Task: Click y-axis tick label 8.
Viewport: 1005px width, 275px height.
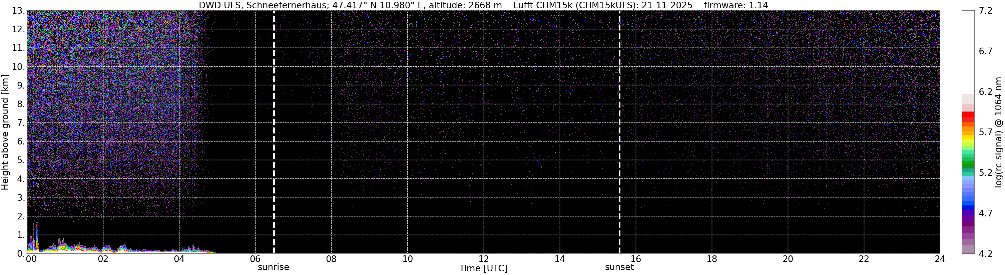Action: (x=21, y=105)
